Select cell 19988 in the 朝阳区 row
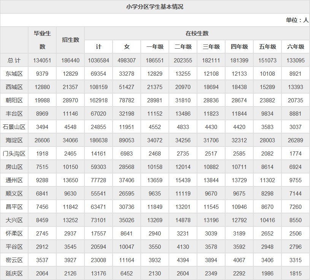Screen dimensions: 310x280 coord(42,100)
